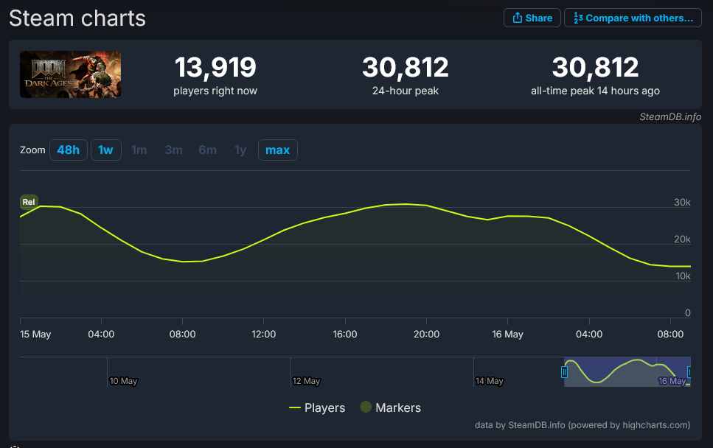Click the Steam charts heading
Image resolution: width=713 pixels, height=448 pixels.
pyautogui.click(x=77, y=18)
